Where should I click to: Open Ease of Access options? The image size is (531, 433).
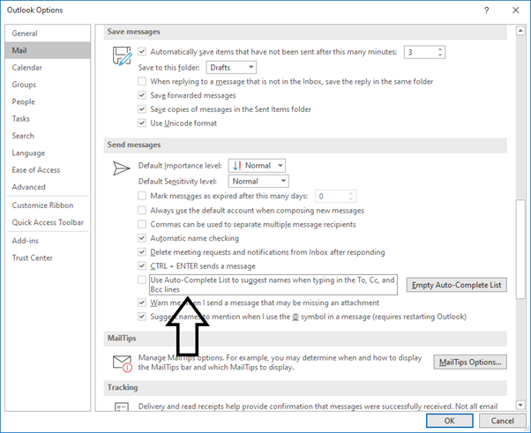tap(48, 170)
